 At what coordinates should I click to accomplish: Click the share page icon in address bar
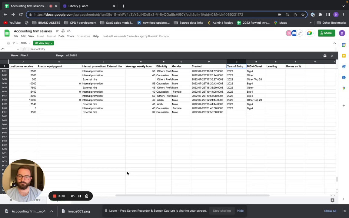point(295,15)
